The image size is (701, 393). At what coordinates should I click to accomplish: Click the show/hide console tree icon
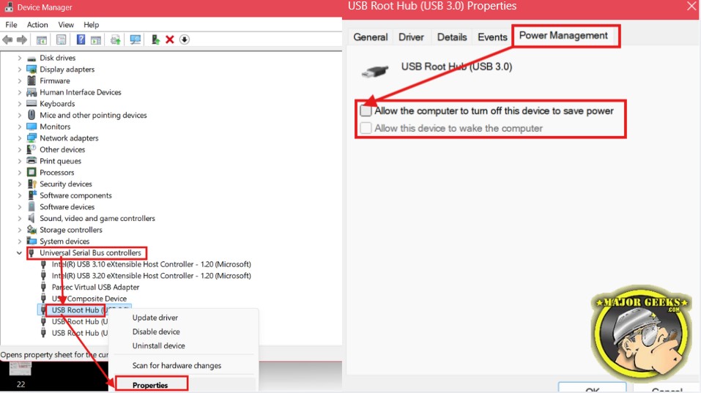(x=41, y=40)
